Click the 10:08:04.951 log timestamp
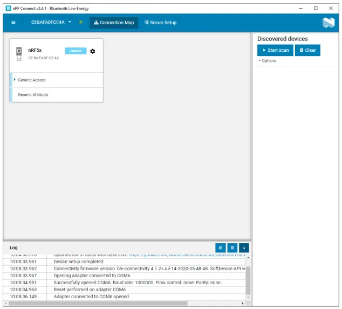 coord(23,283)
